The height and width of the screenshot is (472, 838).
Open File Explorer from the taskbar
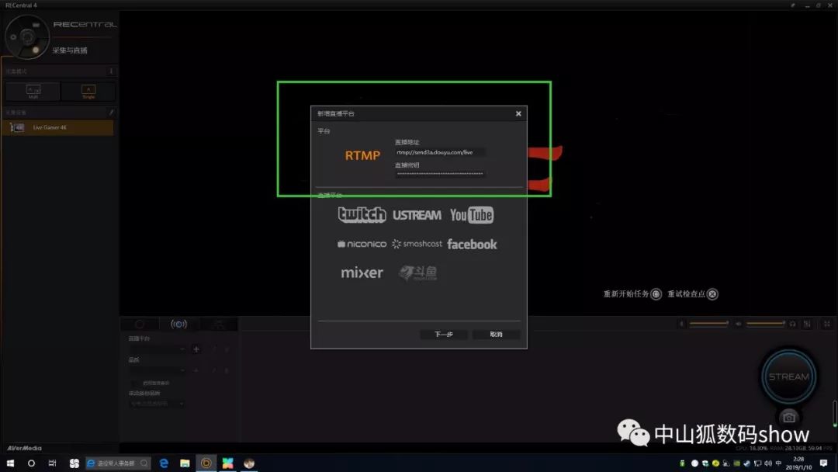click(185, 463)
